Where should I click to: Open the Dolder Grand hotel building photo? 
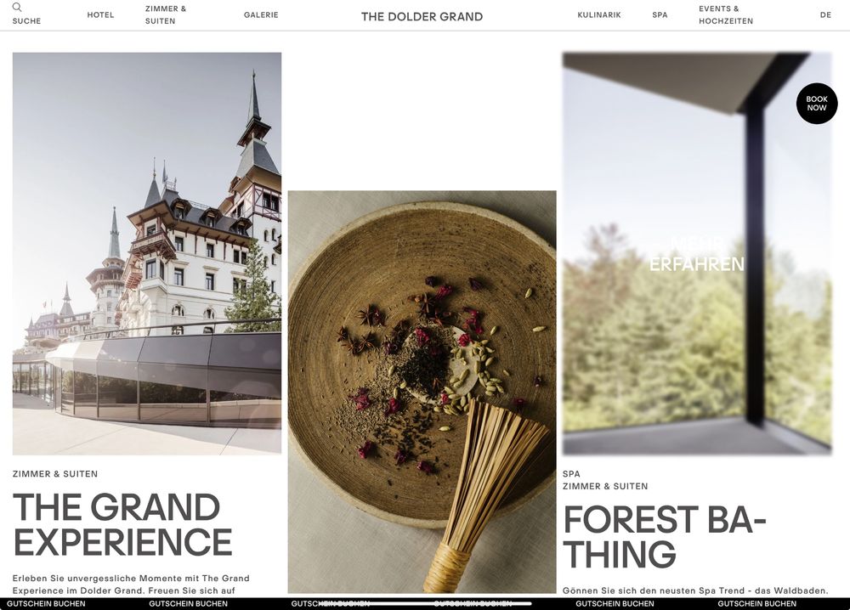(147, 253)
